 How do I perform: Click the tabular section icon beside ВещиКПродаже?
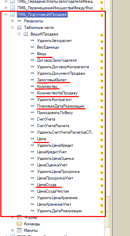(x=25, y=34)
